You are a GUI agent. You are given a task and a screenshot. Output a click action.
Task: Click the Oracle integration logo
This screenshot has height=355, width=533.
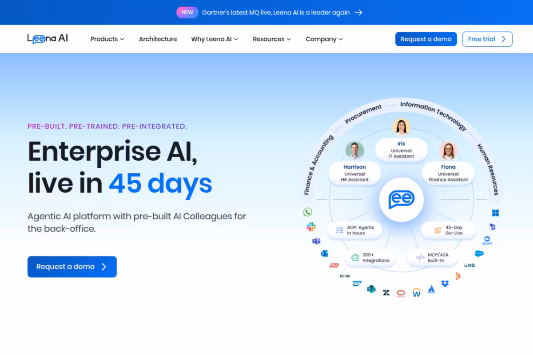pyautogui.click(x=401, y=293)
